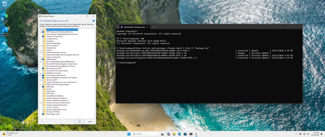Expand Print and Document Services node

pos(41,75)
